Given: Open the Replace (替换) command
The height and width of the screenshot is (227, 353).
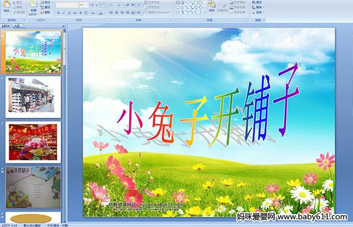Looking at the screenshot, I should [x=258, y=7].
